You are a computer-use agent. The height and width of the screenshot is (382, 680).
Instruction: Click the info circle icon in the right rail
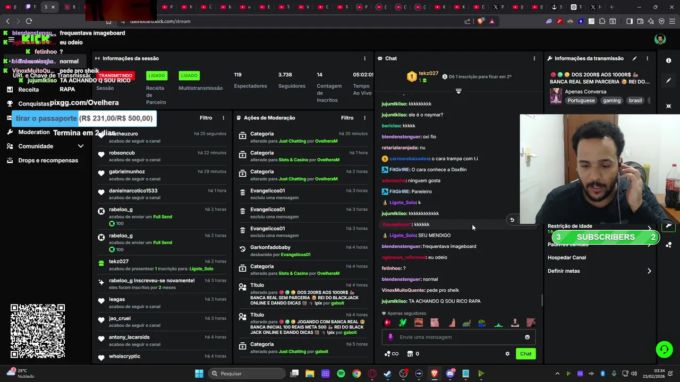click(x=668, y=60)
